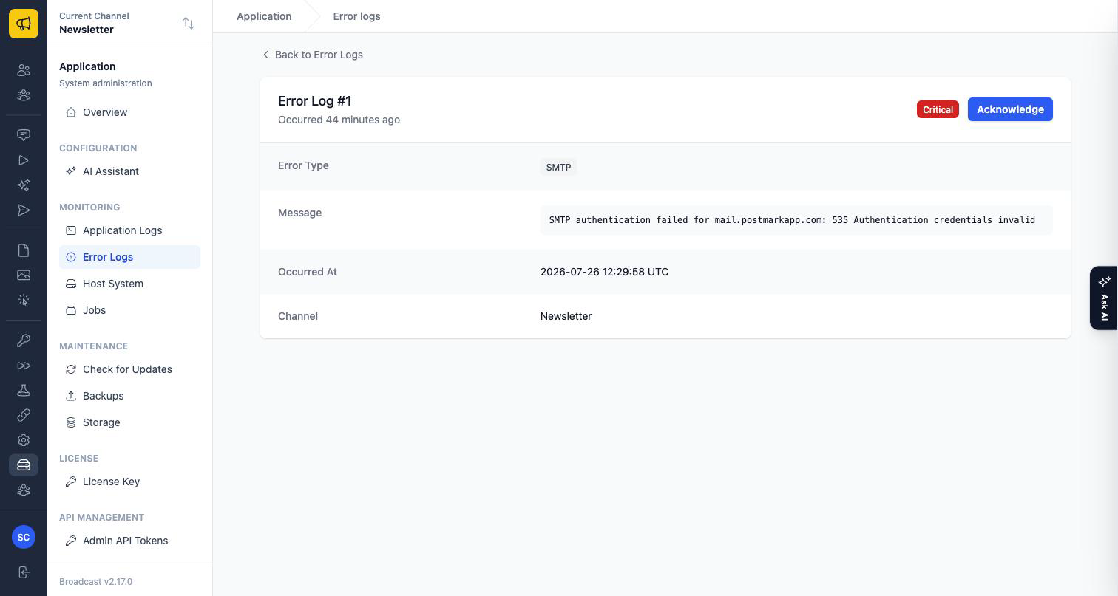Open the Ask AI side panel
Screen dimensions: 1118x596
(x=1104, y=298)
